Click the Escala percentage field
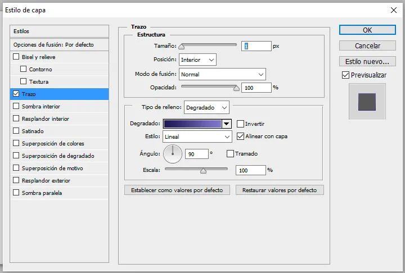The height and width of the screenshot is (273, 405). click(x=250, y=170)
